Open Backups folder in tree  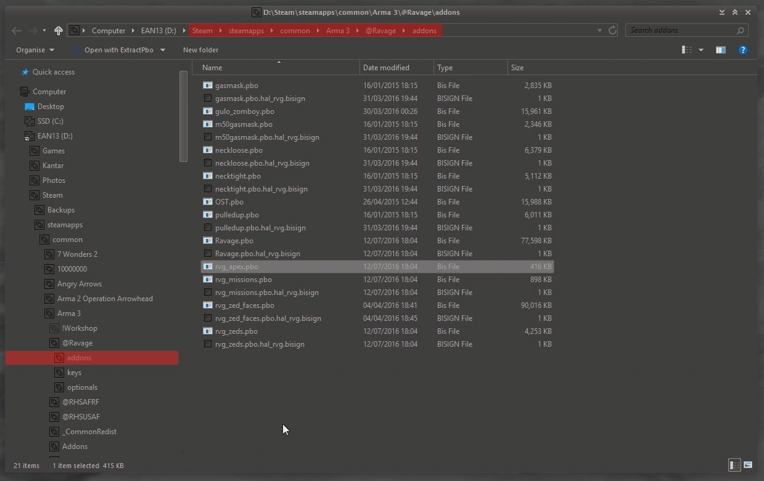(x=61, y=210)
